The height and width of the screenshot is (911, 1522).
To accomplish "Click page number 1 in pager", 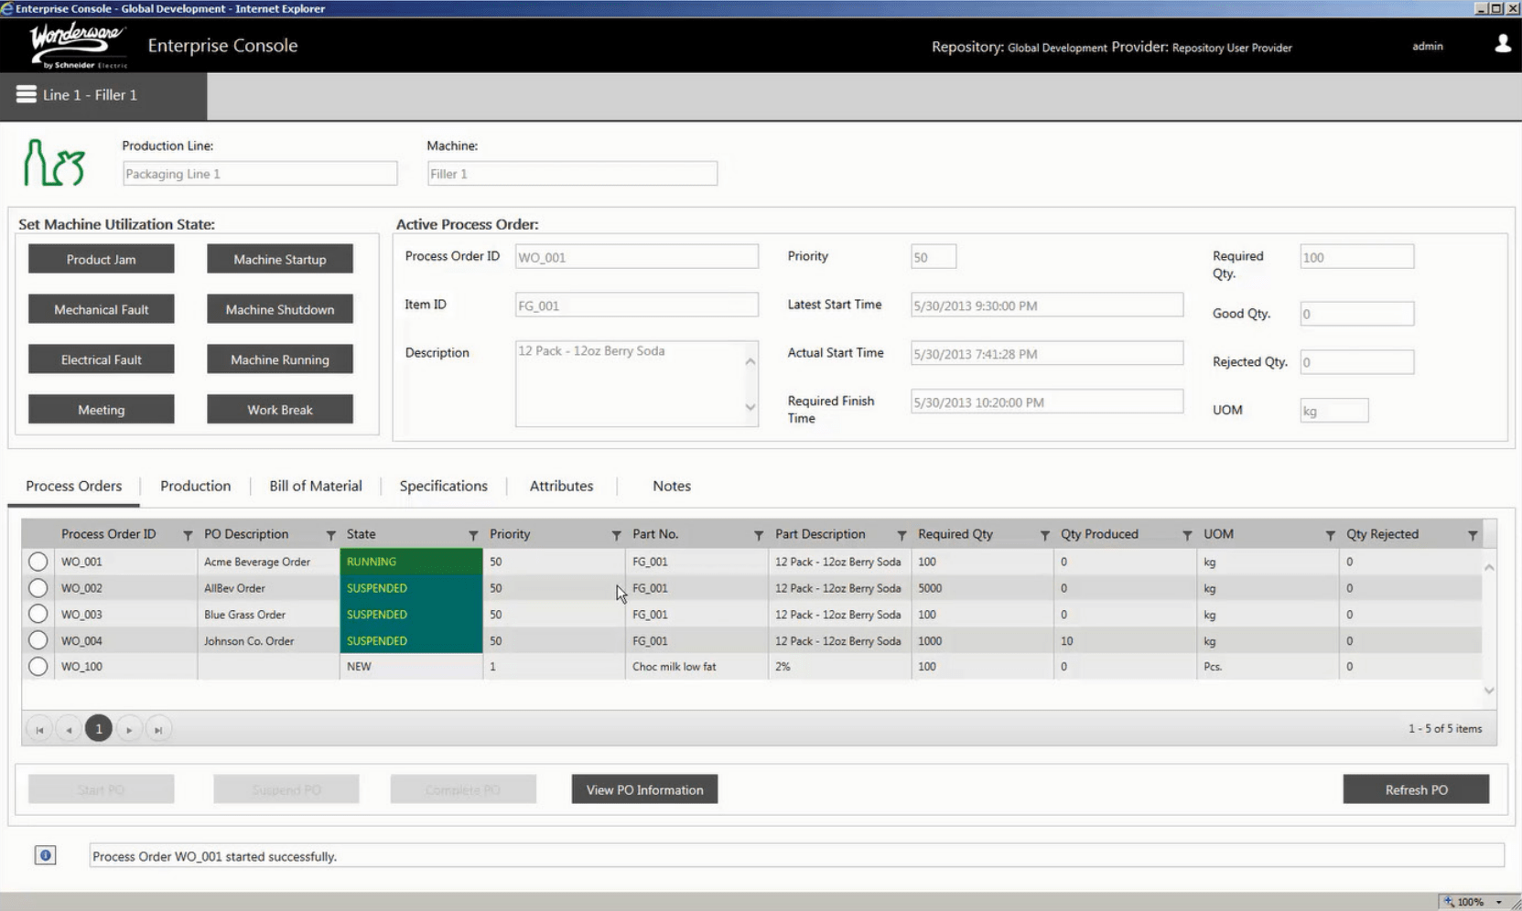I will point(99,729).
